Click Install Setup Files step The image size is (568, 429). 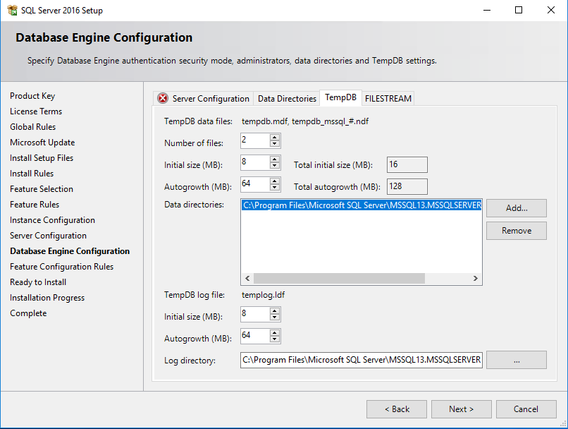pyautogui.click(x=42, y=158)
